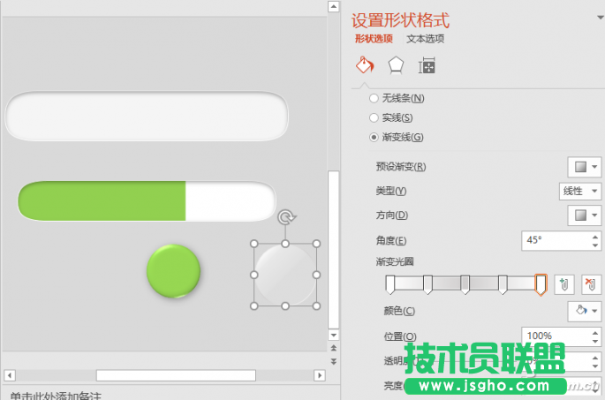Open the 颜色 color picker button
605x400 pixels.
click(585, 311)
